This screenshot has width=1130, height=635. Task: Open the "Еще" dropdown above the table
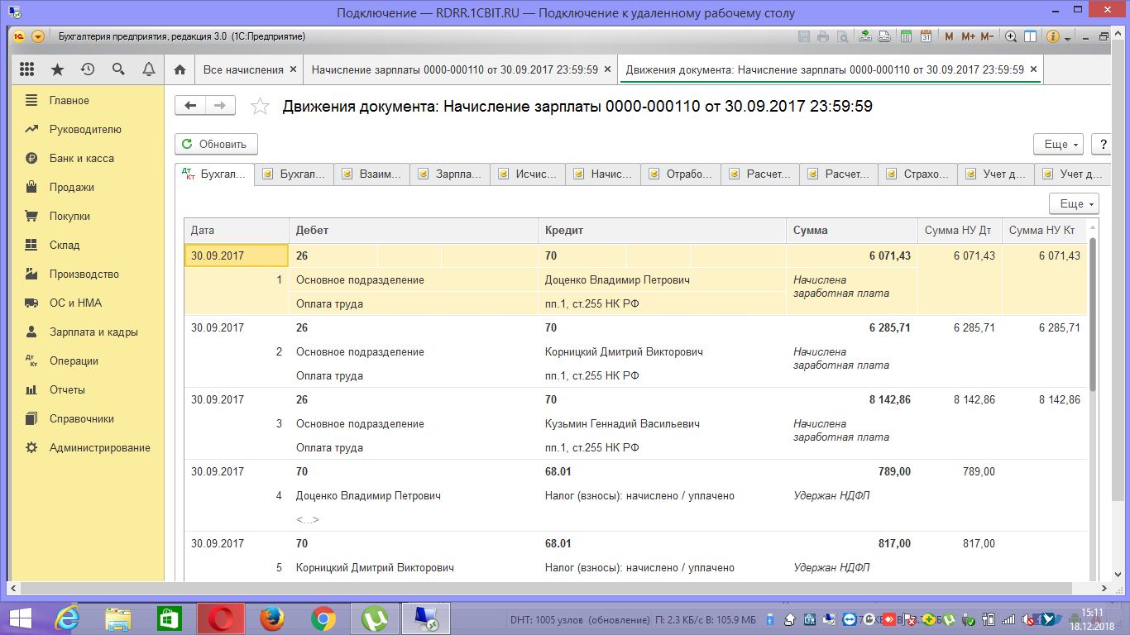pos(1073,203)
